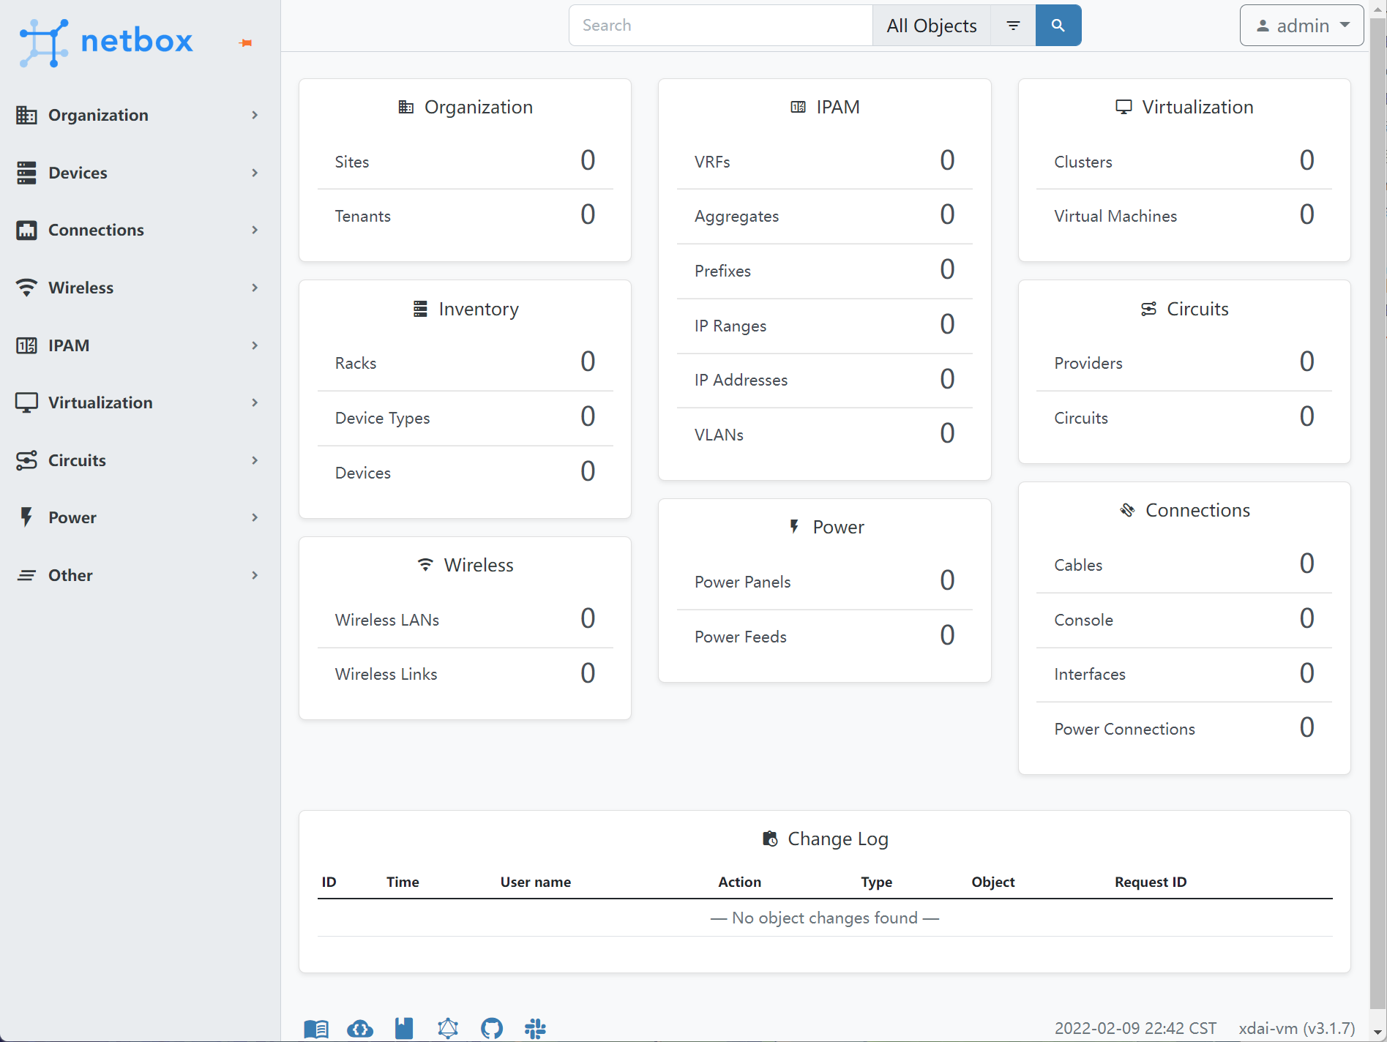Click the REST API cloud icon

pos(360,1028)
